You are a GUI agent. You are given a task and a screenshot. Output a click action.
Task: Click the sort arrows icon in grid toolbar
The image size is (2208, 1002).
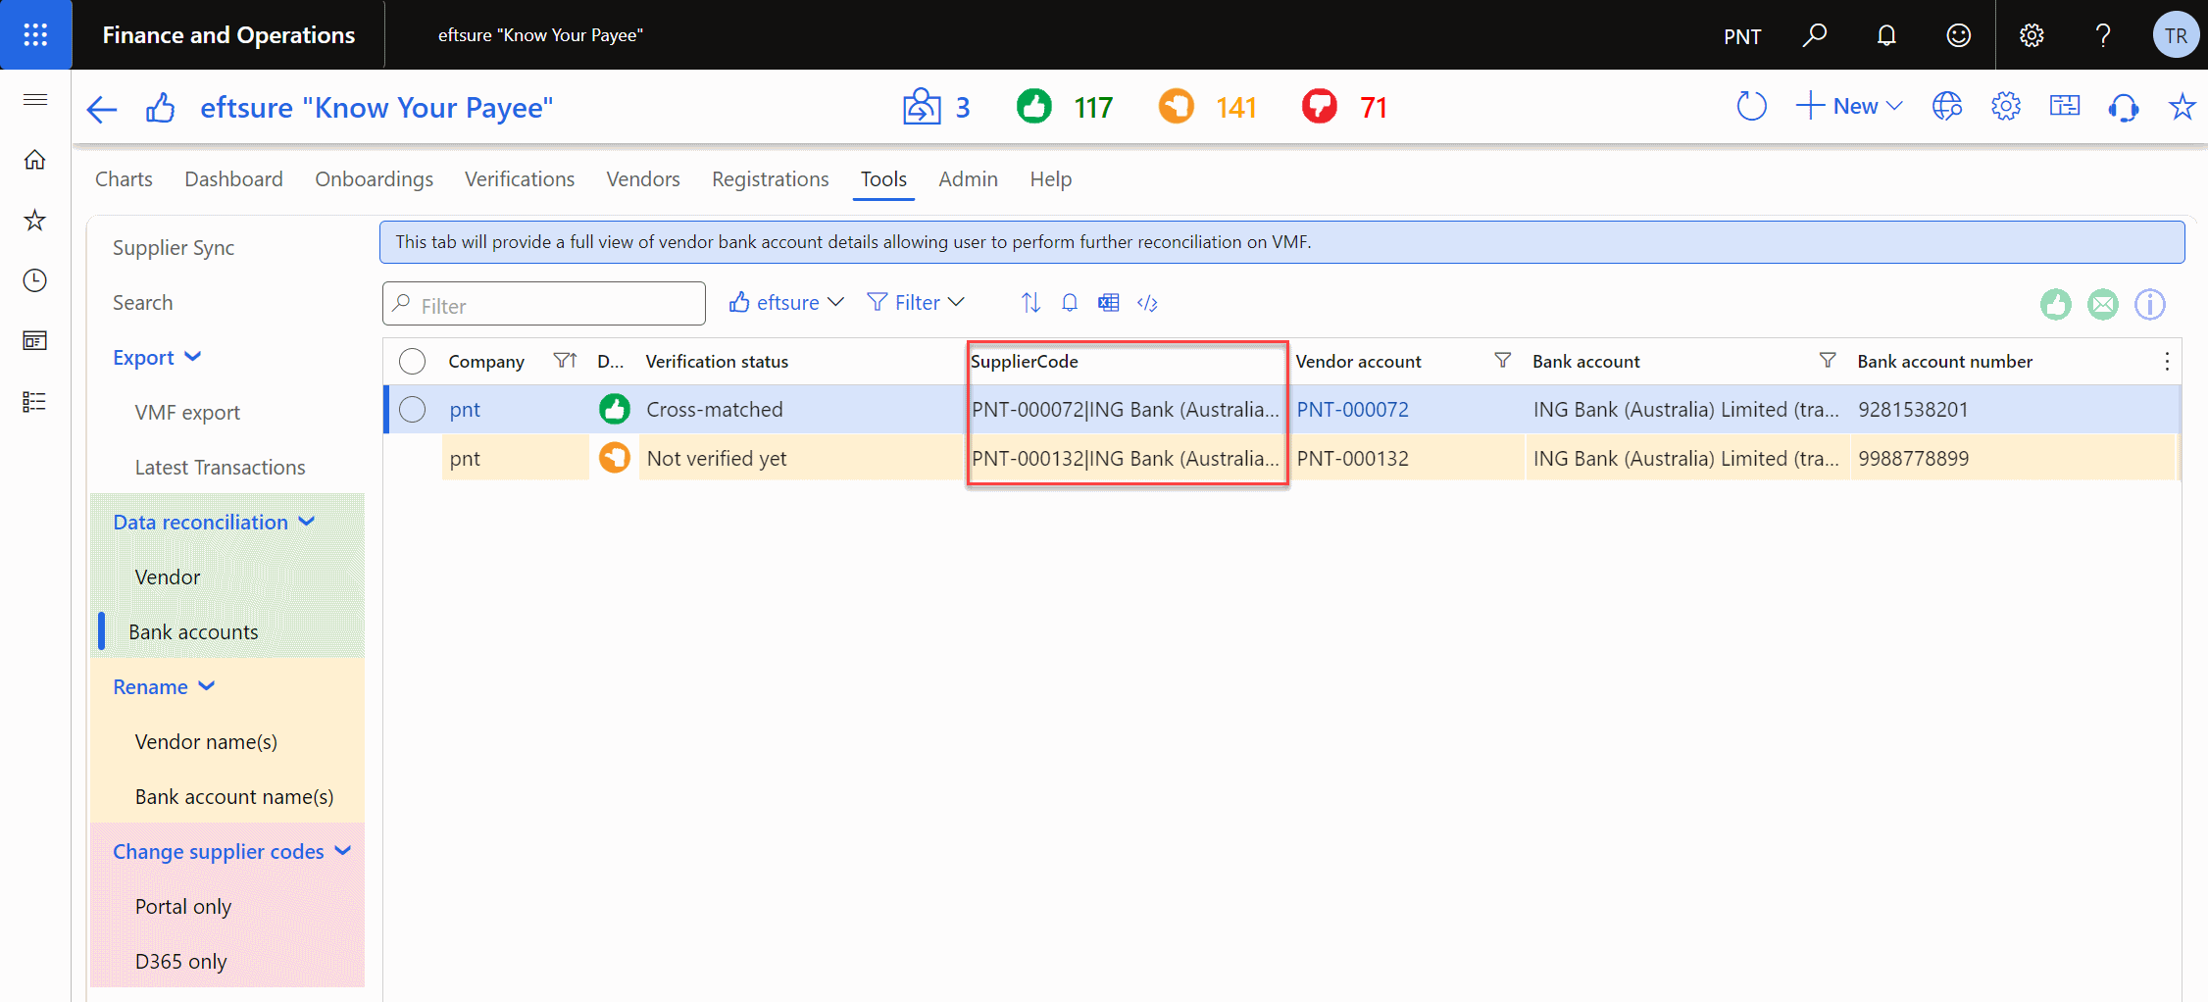pos(1030,303)
